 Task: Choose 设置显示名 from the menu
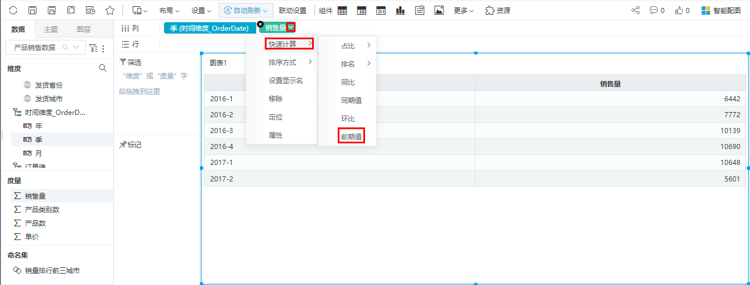coord(282,81)
